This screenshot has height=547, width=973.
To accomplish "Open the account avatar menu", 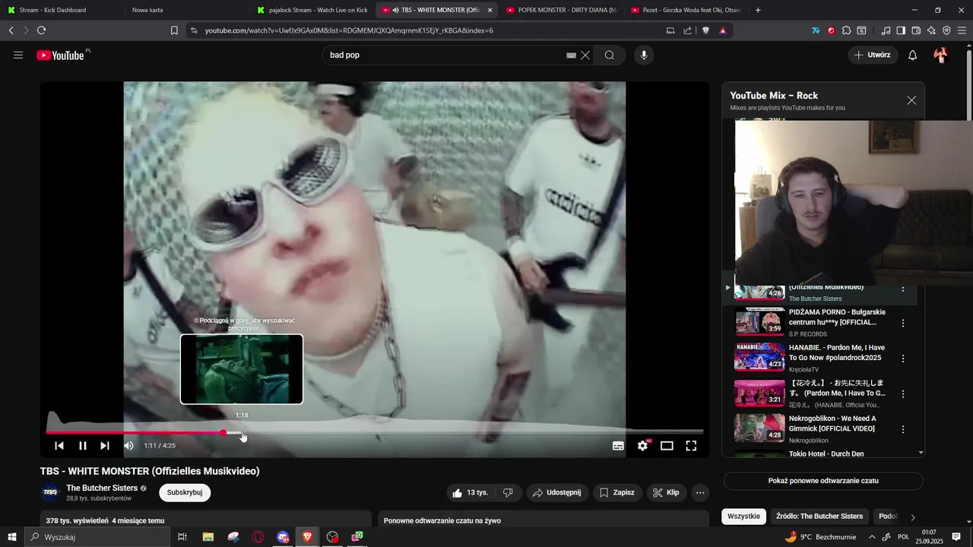I will tap(941, 55).
